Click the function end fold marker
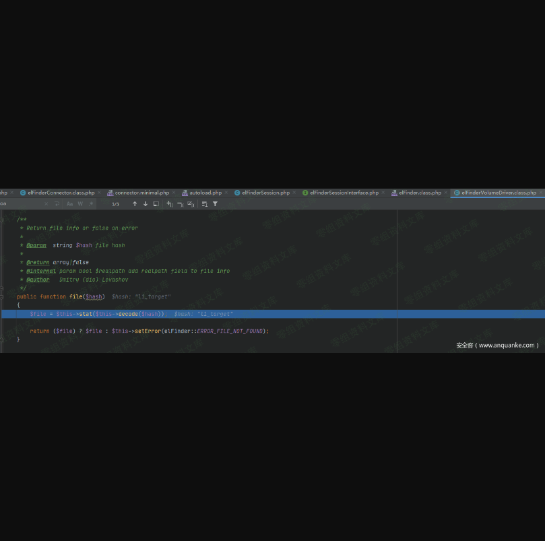Image resolution: width=545 pixels, height=541 pixels. [2, 340]
